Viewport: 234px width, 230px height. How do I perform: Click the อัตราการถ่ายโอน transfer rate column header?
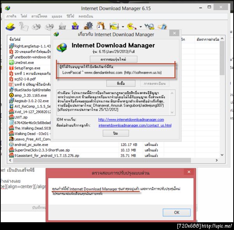[207, 39]
